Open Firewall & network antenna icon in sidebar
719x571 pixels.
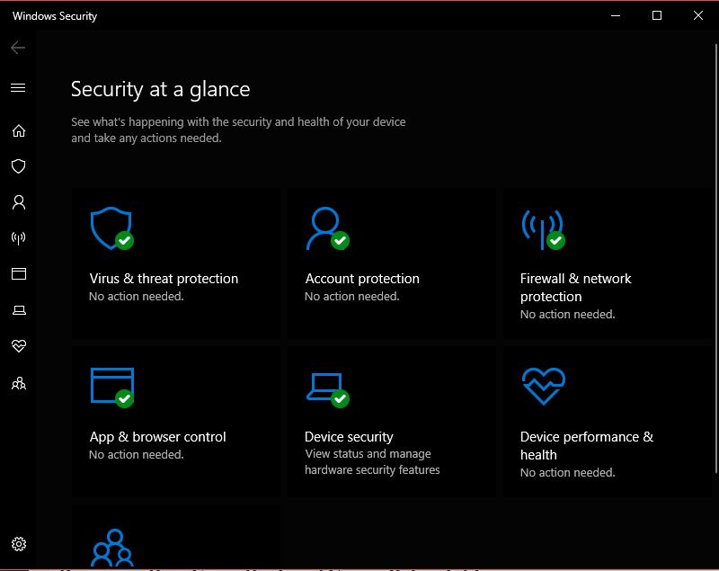[x=18, y=238]
